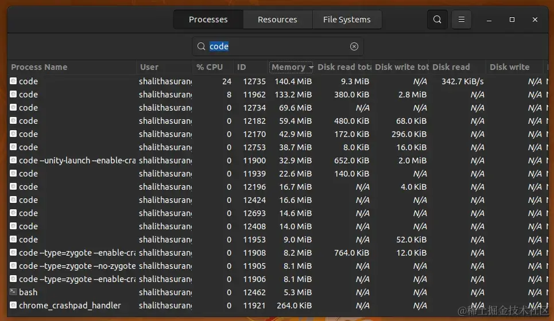This screenshot has width=554, height=321.
Task: Clear the search field with X icon
Action: [x=354, y=46]
